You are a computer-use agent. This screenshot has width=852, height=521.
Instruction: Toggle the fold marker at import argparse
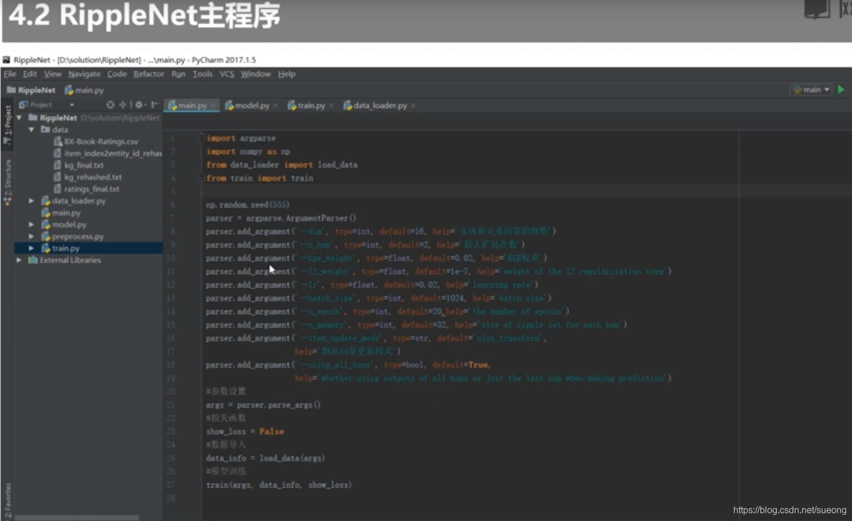(x=201, y=138)
